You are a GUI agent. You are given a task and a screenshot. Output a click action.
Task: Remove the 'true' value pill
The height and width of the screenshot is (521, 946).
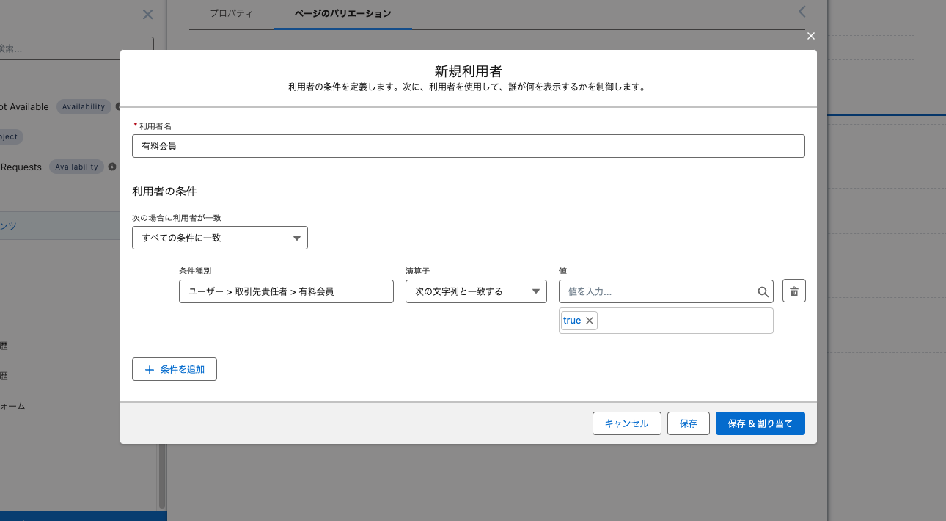590,321
